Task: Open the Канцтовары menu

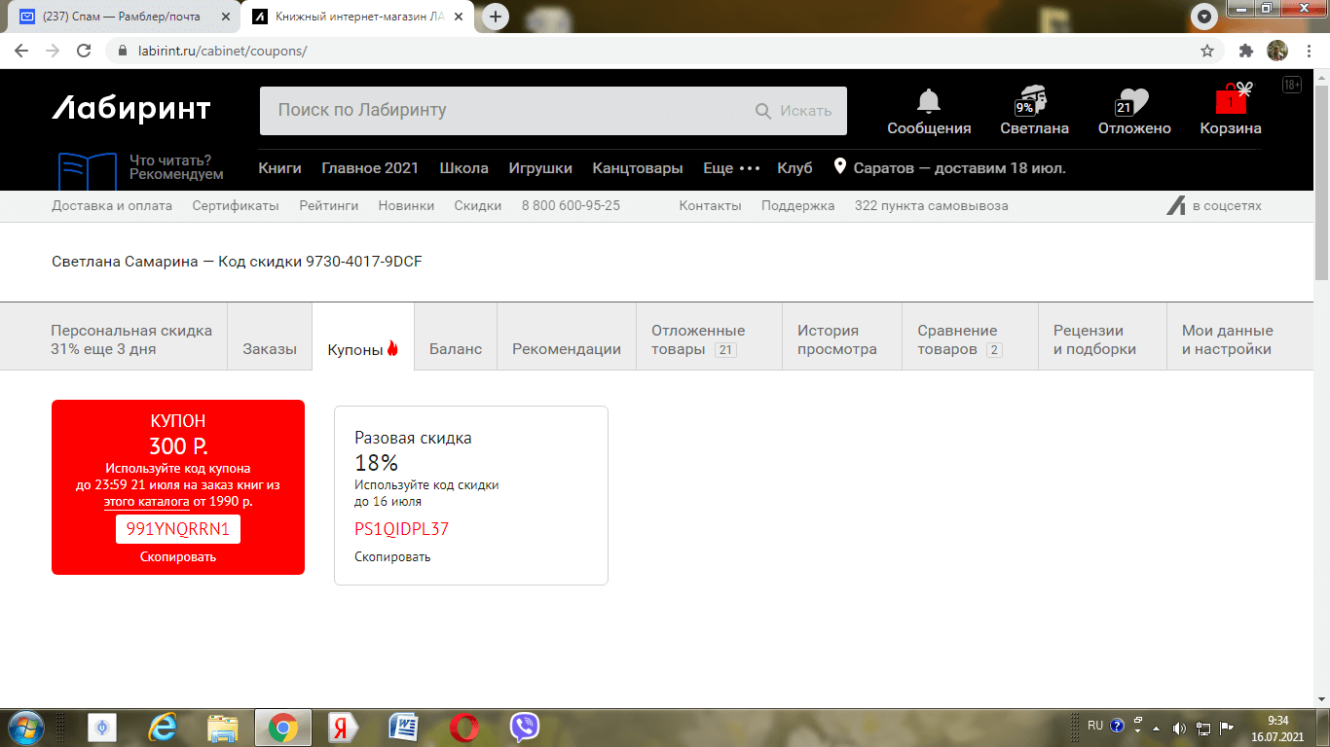Action: pos(638,167)
